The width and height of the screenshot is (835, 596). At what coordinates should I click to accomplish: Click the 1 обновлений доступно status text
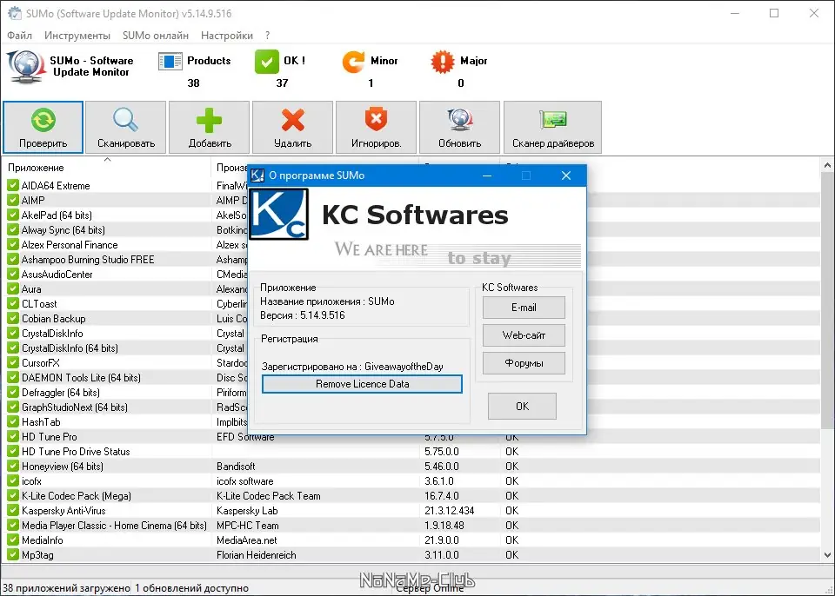coord(191,588)
